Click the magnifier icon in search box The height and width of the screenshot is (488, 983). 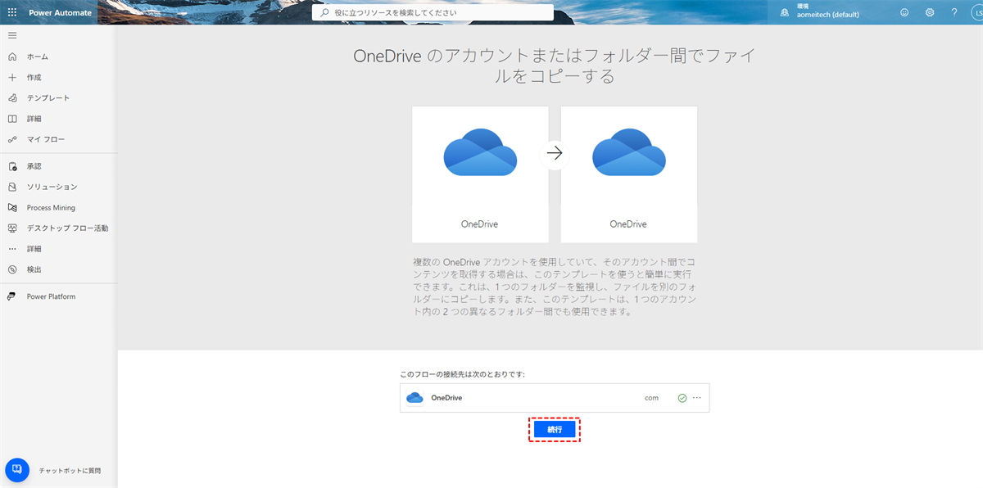(x=324, y=12)
